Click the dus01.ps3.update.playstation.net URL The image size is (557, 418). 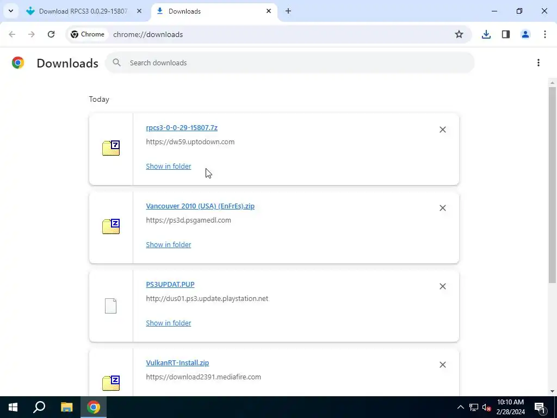tap(207, 299)
